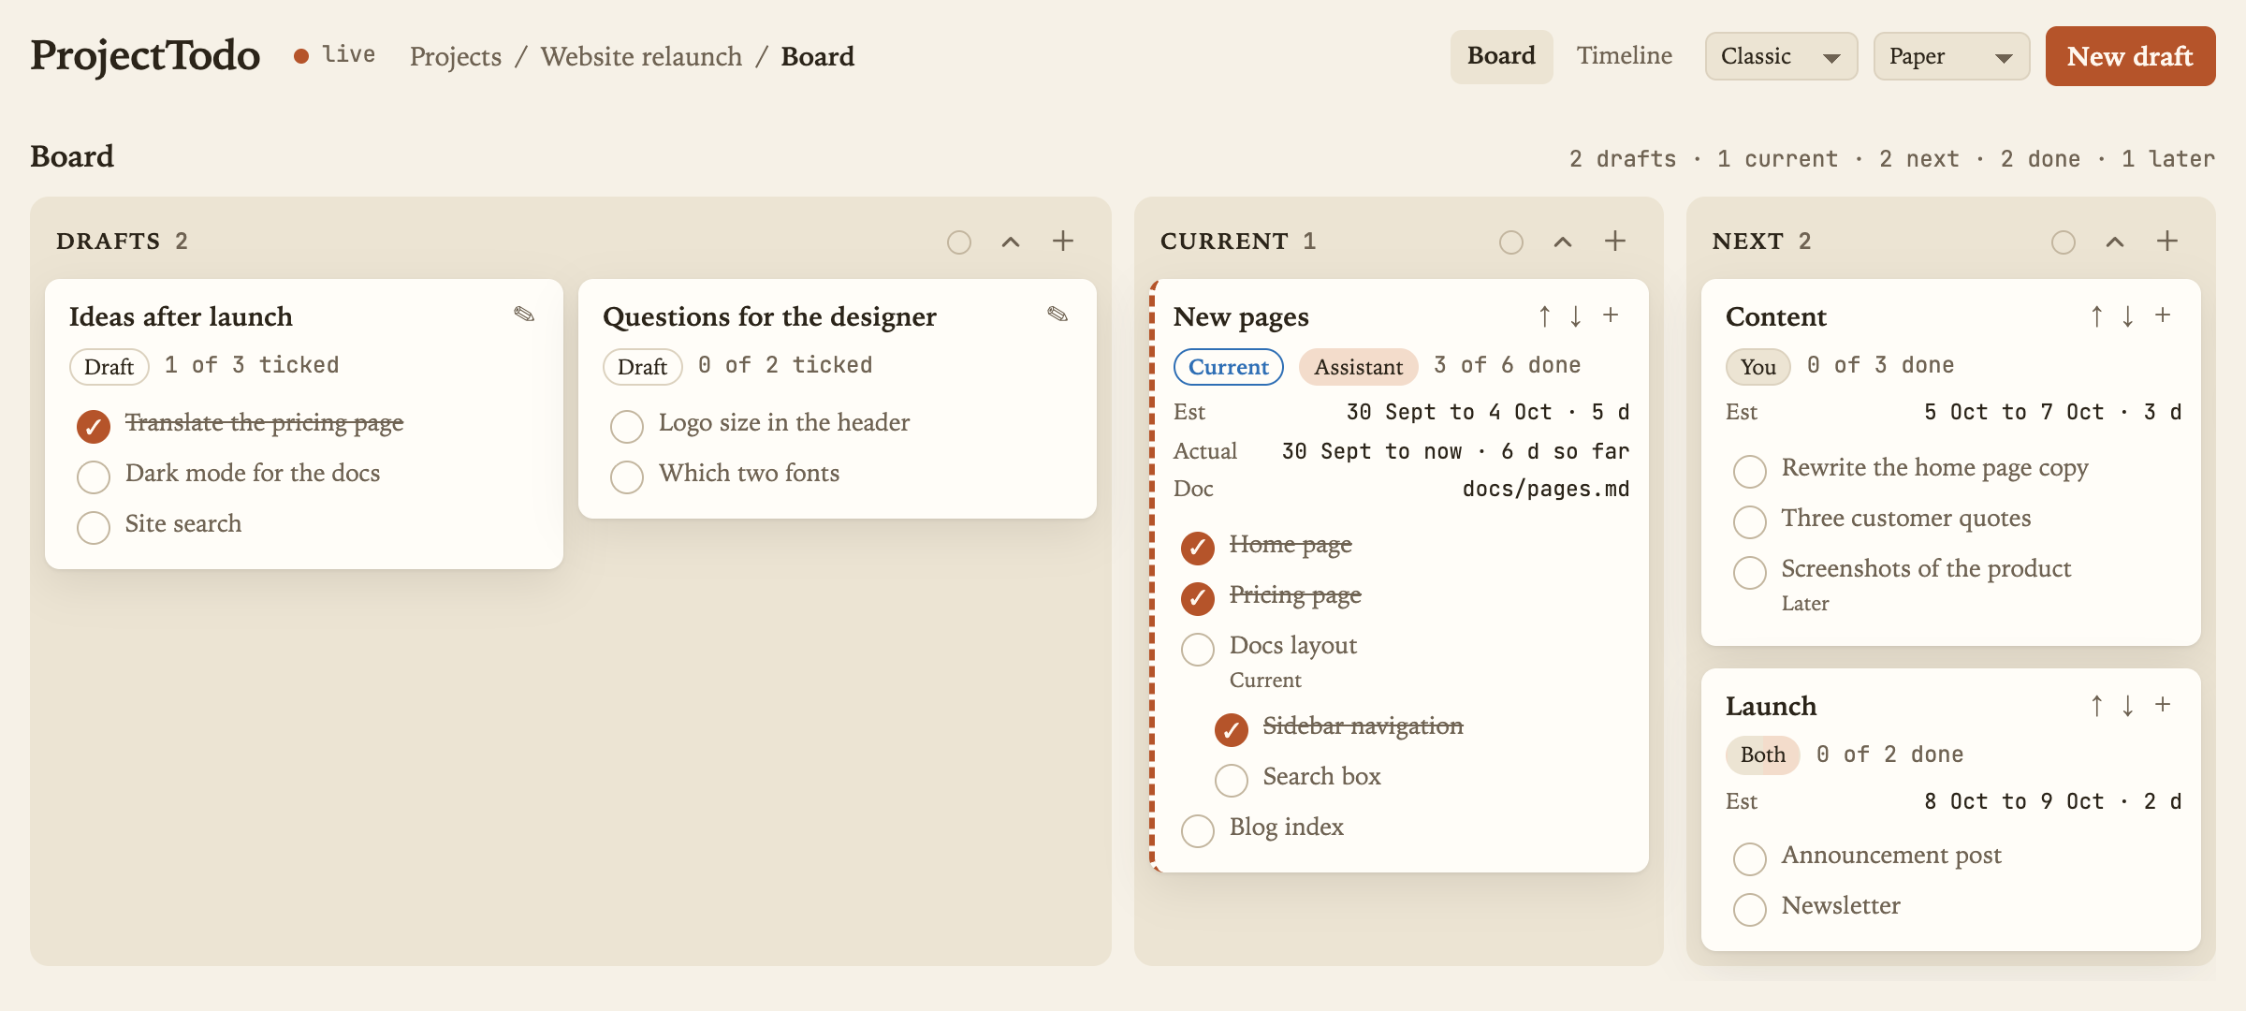
Task: Tick the Site search item
Action: click(x=94, y=527)
